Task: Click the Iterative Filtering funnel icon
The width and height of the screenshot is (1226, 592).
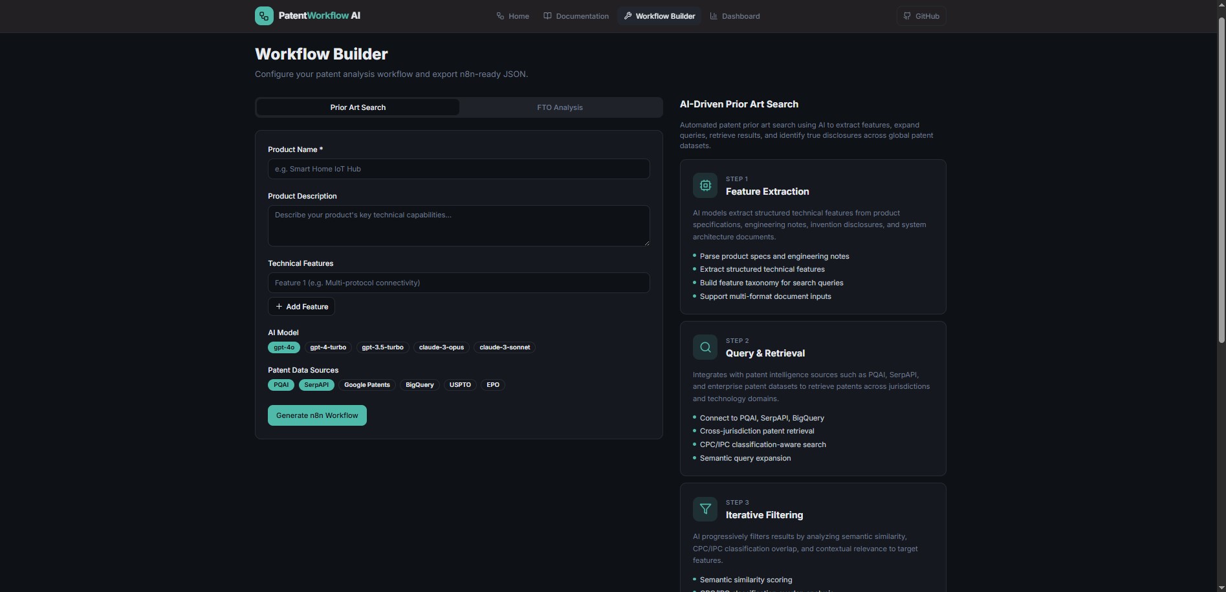Action: [x=705, y=509]
